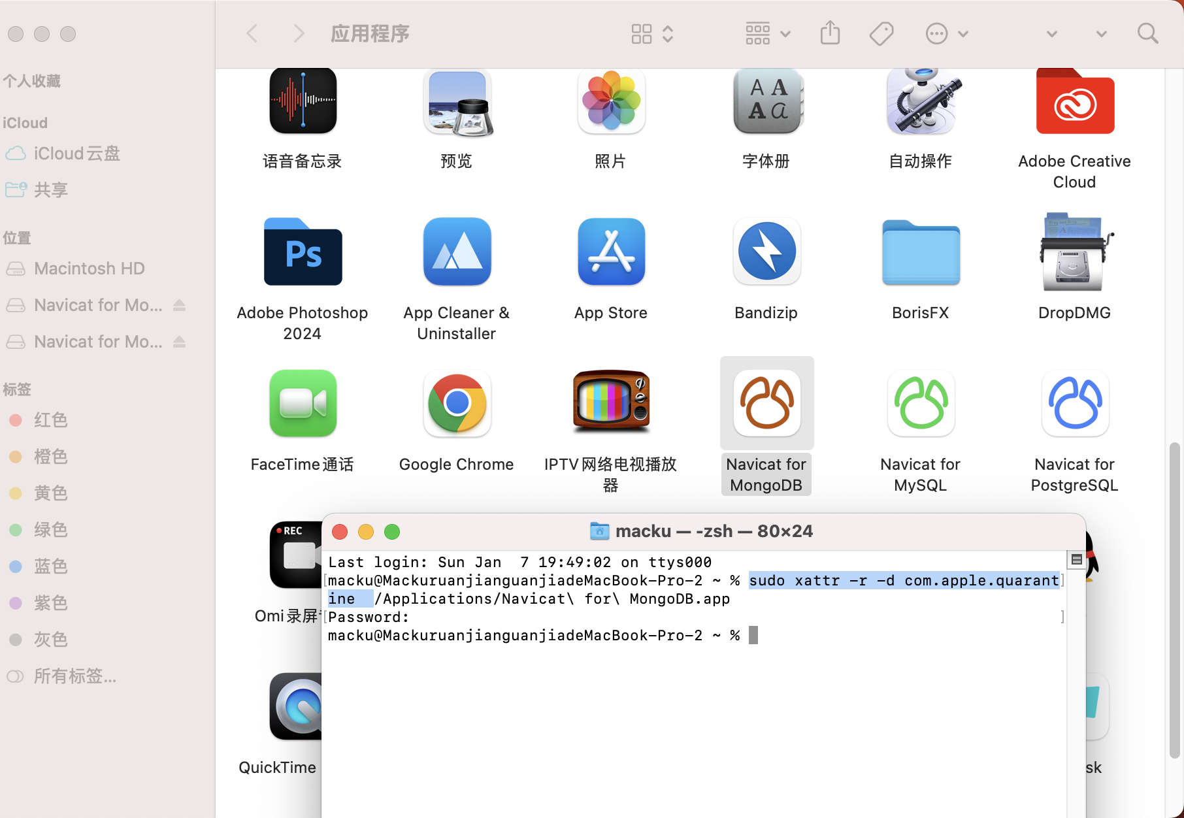Eject the second Navicat for Mo... volume

tap(180, 342)
